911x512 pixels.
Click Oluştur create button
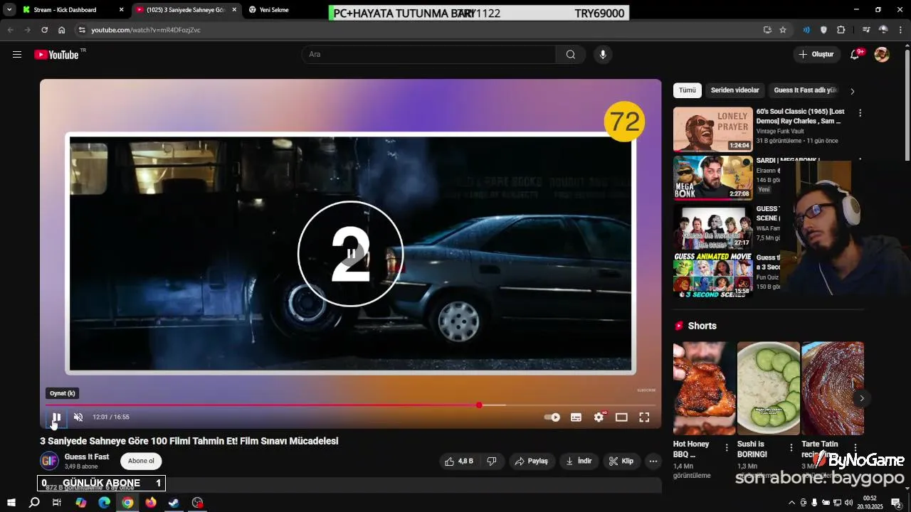[x=816, y=55]
